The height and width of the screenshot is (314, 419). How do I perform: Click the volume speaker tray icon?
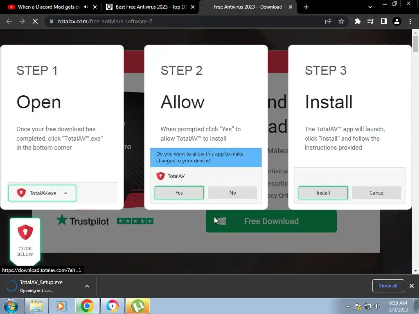click(378, 306)
